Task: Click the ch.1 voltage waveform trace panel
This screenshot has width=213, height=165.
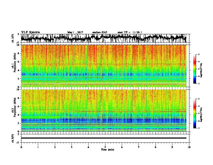Action: tap(106, 38)
